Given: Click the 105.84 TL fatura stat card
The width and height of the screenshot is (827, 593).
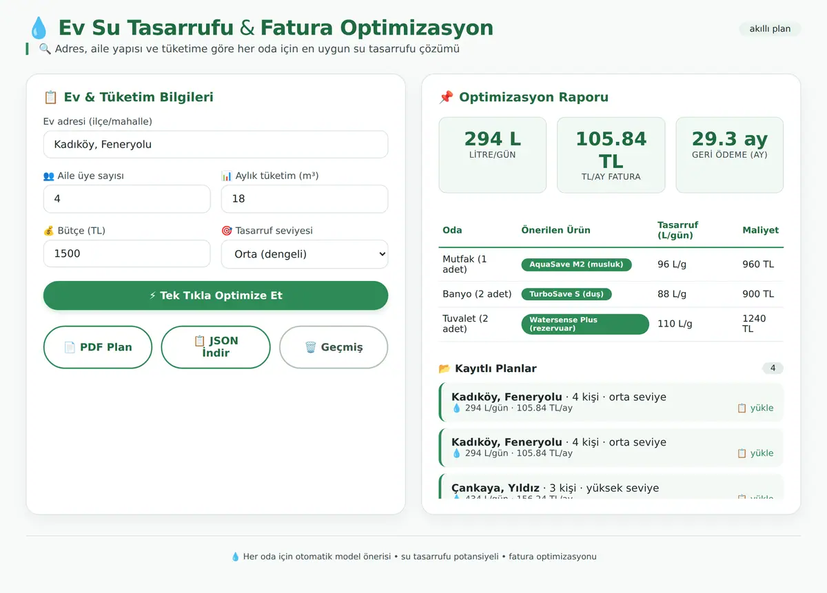Looking at the screenshot, I should point(611,155).
